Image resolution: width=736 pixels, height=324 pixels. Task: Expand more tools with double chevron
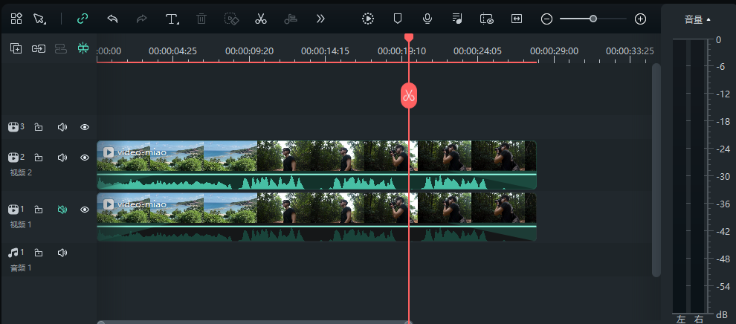(x=320, y=19)
